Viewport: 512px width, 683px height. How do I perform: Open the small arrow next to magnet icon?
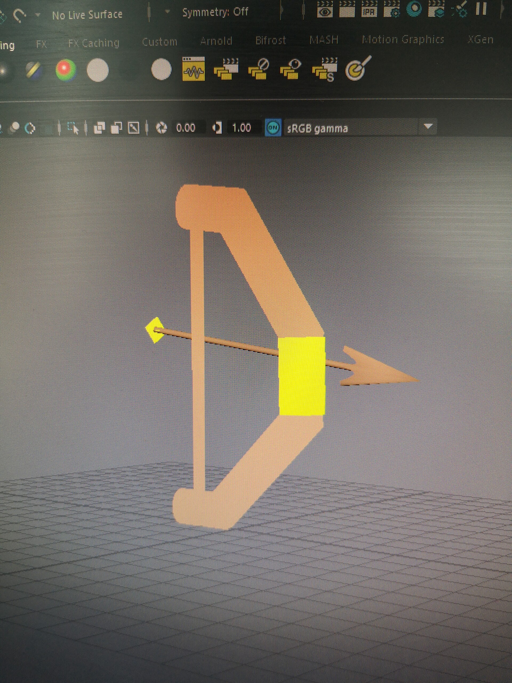coord(38,15)
